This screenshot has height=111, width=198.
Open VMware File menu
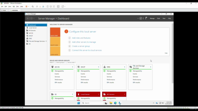pos(2,6)
